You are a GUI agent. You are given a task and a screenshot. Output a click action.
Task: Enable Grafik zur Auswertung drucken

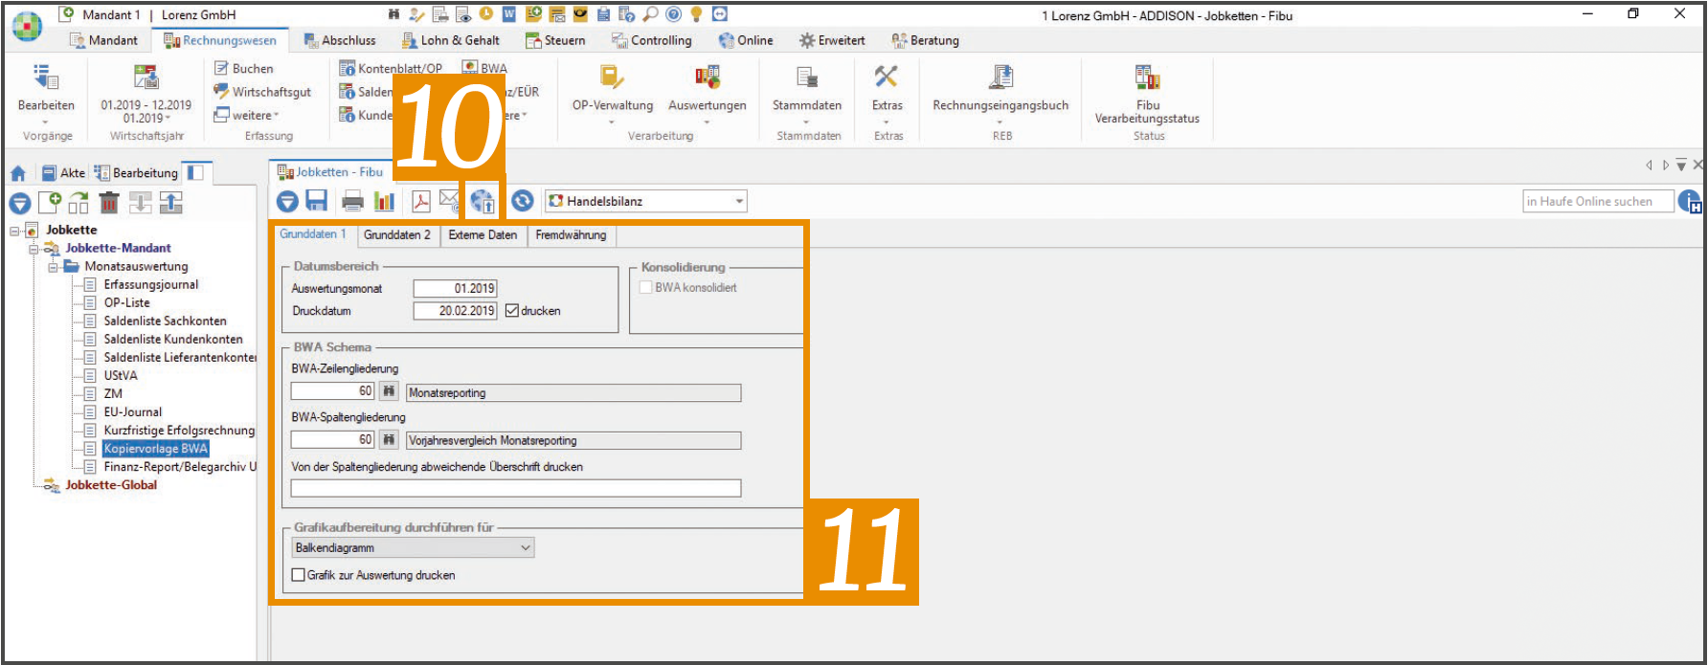[299, 575]
